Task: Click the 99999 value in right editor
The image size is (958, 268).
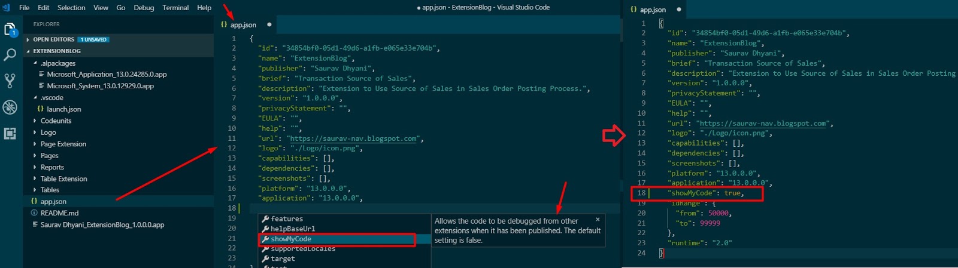Action: pyautogui.click(x=710, y=223)
